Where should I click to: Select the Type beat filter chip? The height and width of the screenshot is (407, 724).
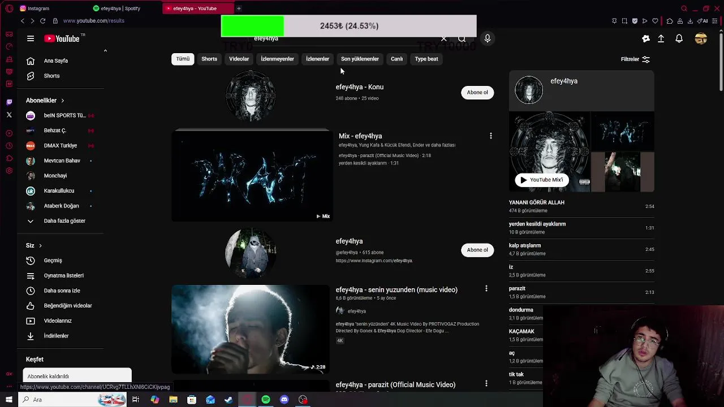[x=426, y=59]
